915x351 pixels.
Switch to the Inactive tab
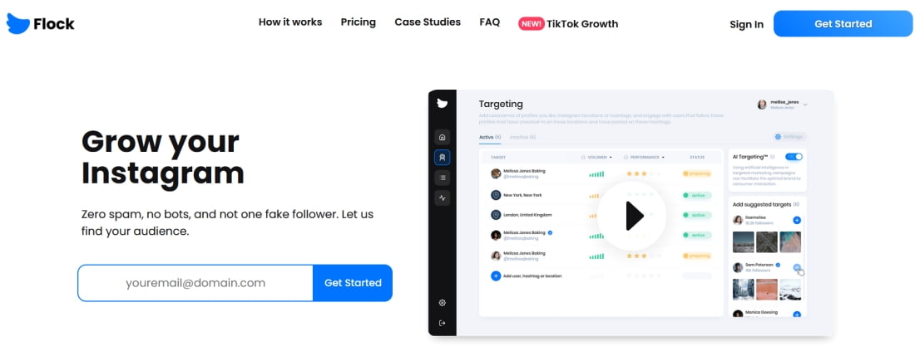pos(523,138)
